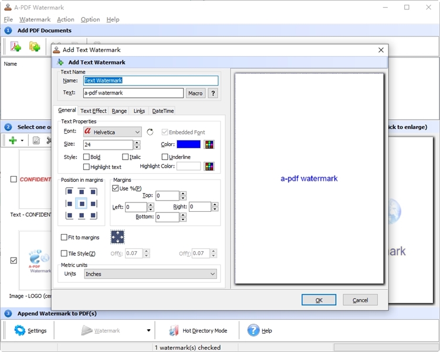This screenshot has width=440, height=352.
Task: Select center position in margins grid
Action: click(x=82, y=204)
